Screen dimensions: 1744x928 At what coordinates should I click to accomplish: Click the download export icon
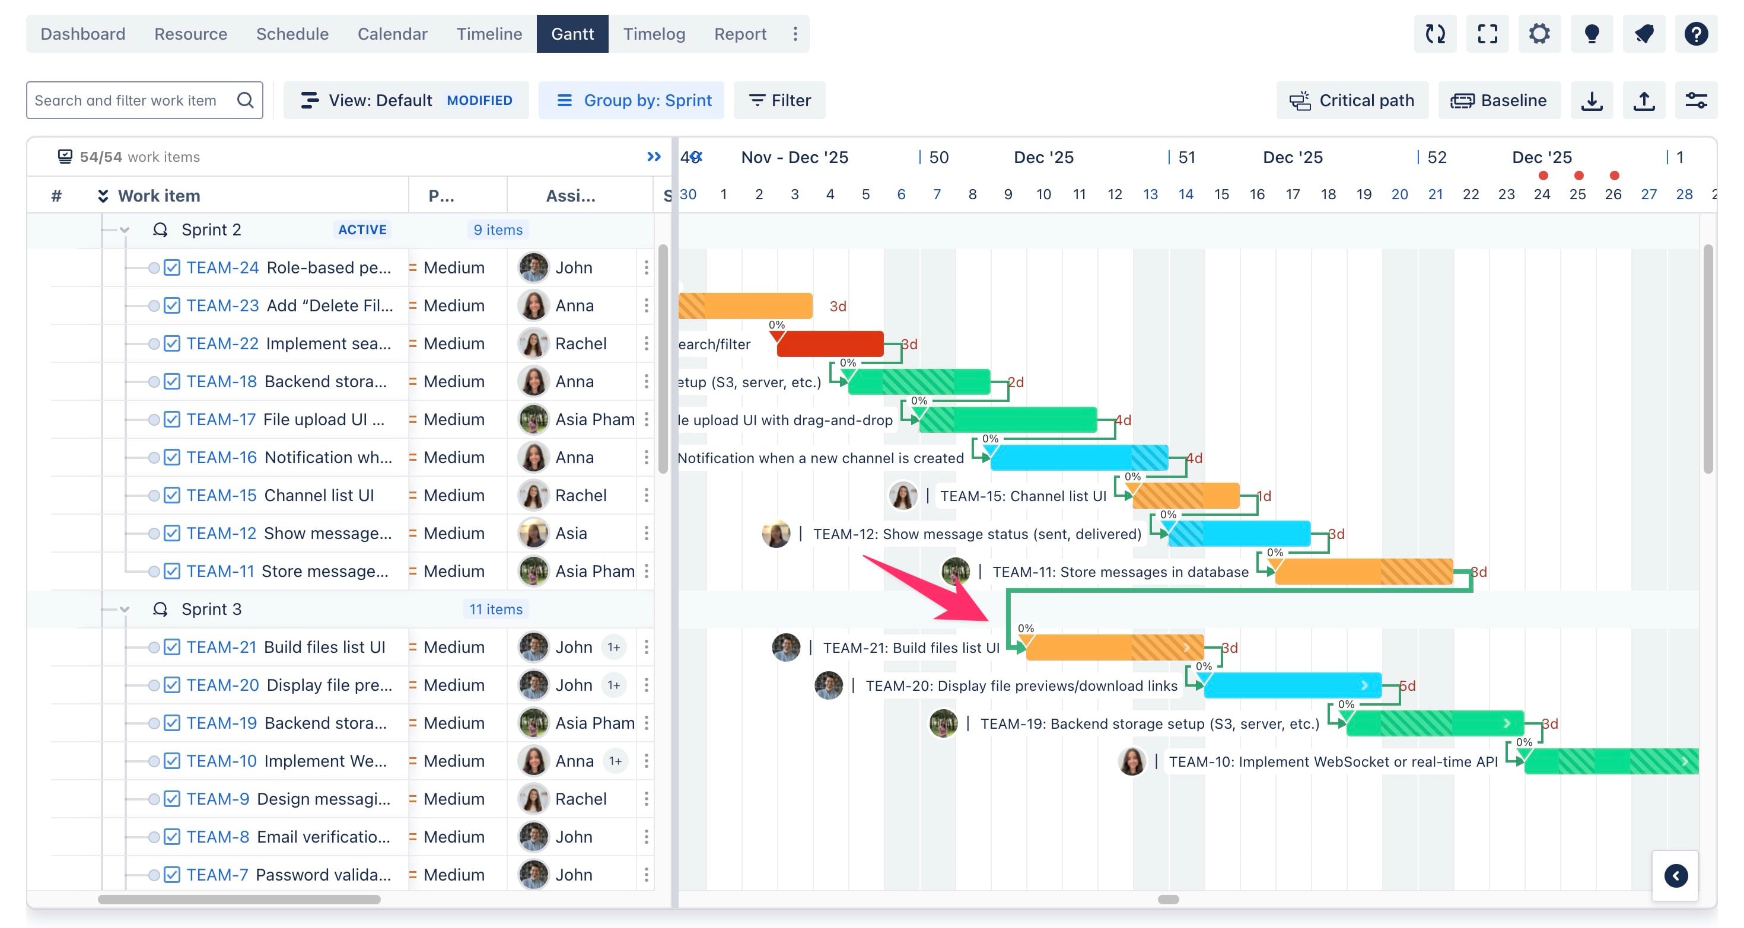[x=1592, y=100]
